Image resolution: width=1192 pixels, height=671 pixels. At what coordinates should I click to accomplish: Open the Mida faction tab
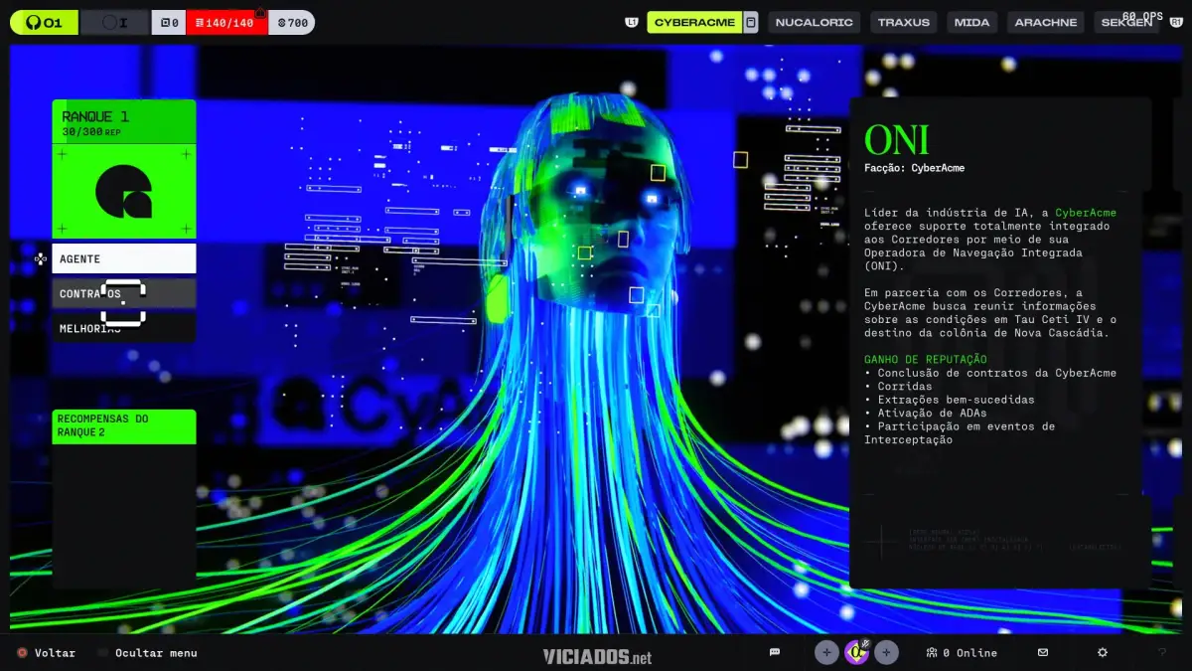(x=971, y=22)
